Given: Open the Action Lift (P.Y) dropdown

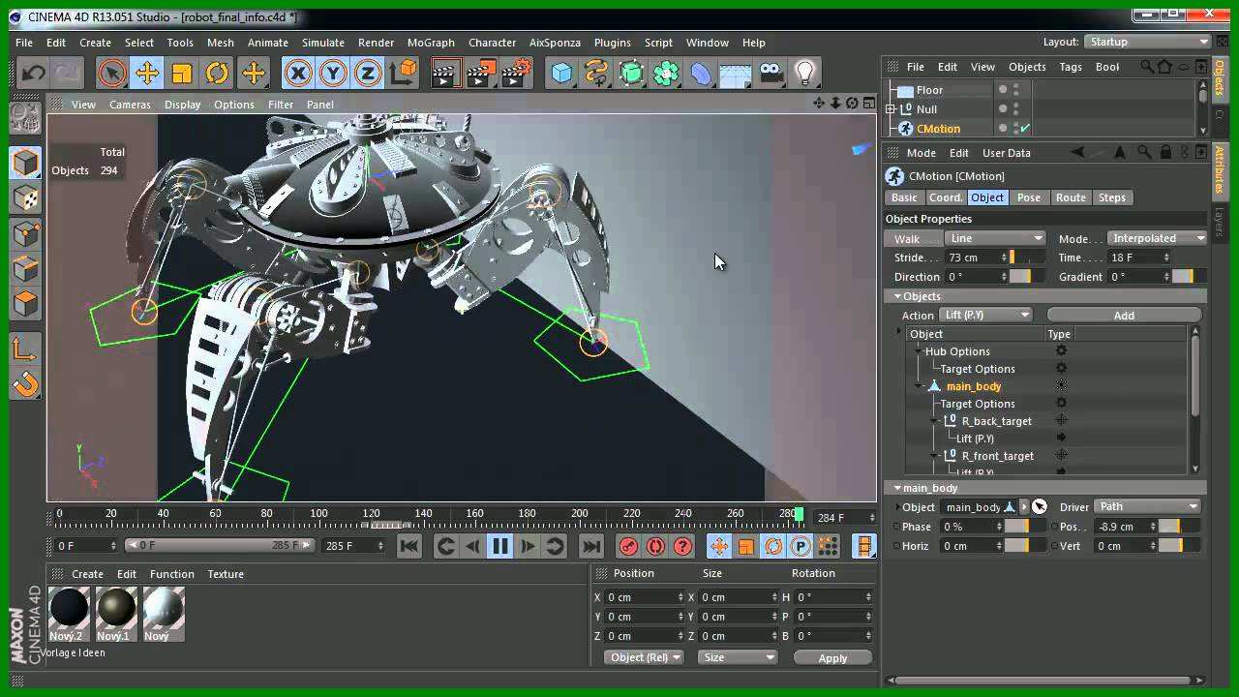Looking at the screenshot, I should point(987,315).
